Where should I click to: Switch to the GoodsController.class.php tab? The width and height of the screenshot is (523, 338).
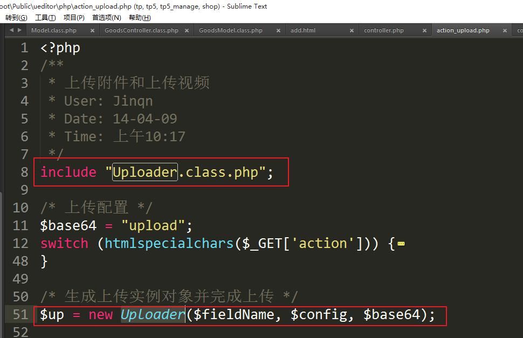141,31
